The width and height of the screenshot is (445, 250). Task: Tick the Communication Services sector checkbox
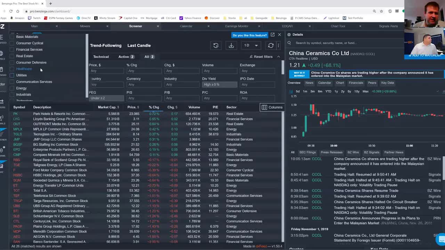[x=12, y=82]
